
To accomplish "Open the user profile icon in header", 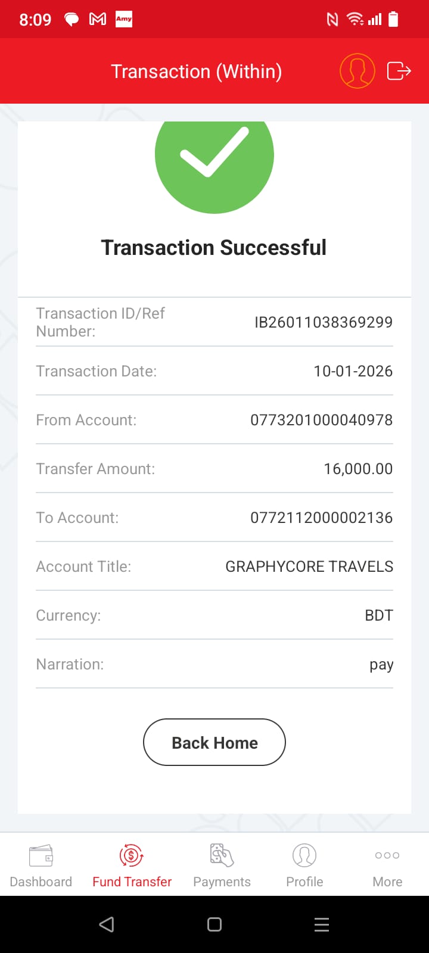I will [x=357, y=71].
